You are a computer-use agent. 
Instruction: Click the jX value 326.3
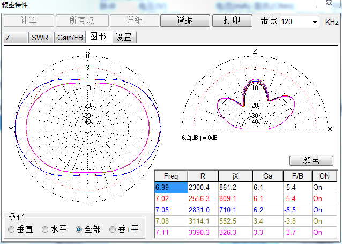pos(235,232)
